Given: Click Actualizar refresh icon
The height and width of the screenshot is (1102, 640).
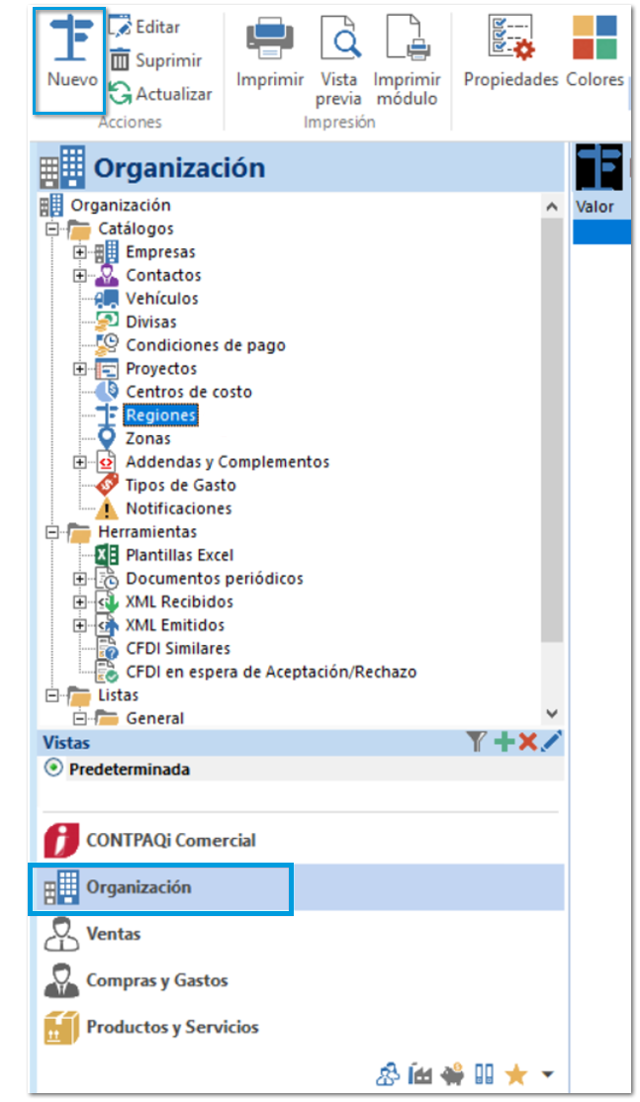Looking at the screenshot, I should 120,93.
